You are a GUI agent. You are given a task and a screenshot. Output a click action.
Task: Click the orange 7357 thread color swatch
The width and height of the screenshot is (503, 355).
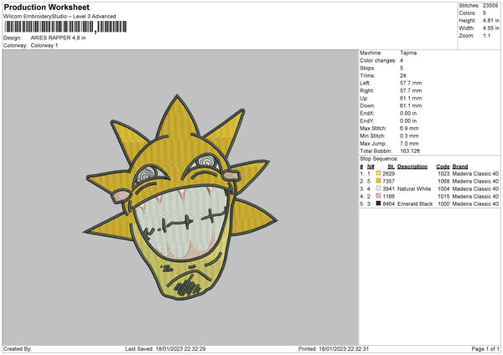coord(378,181)
